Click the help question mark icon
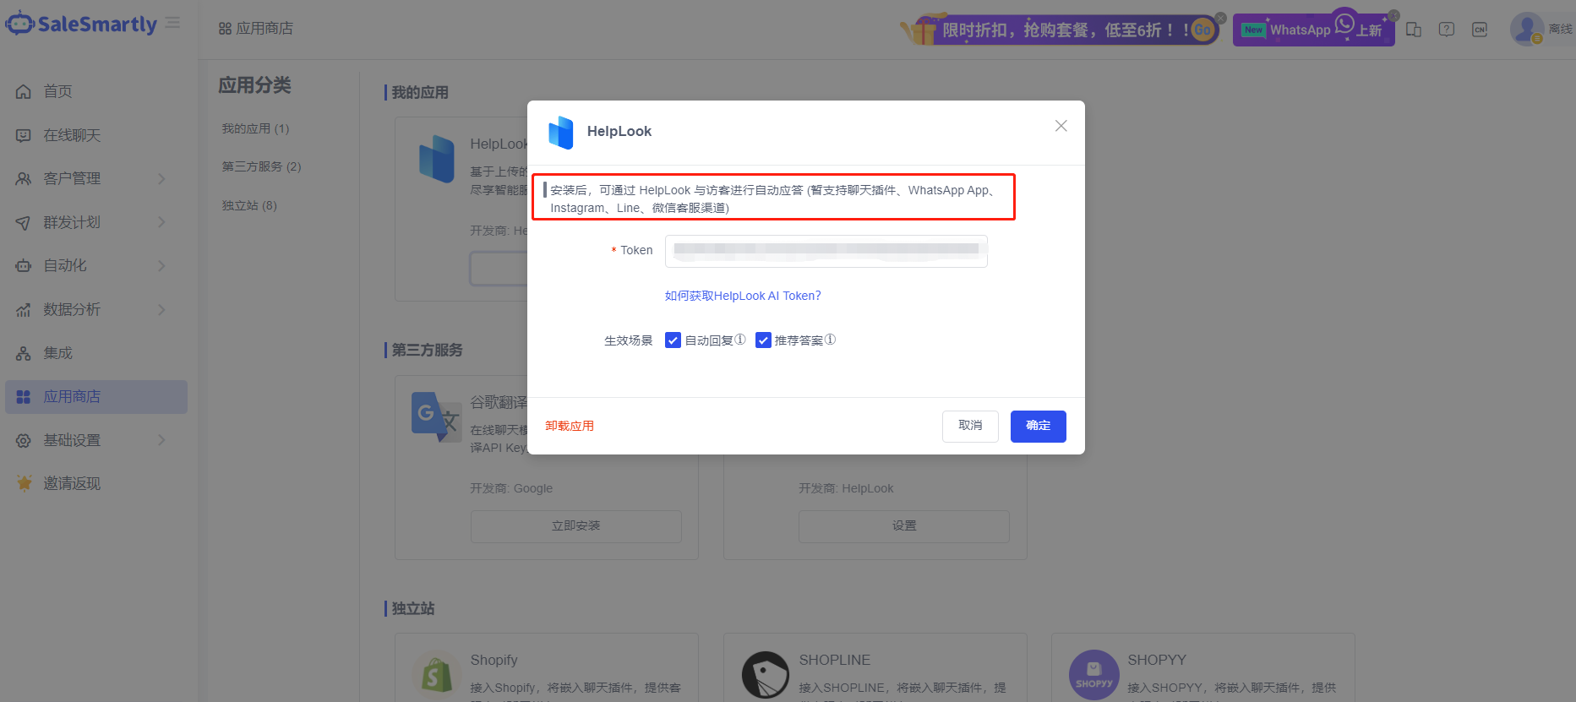The width and height of the screenshot is (1576, 702). (1447, 30)
